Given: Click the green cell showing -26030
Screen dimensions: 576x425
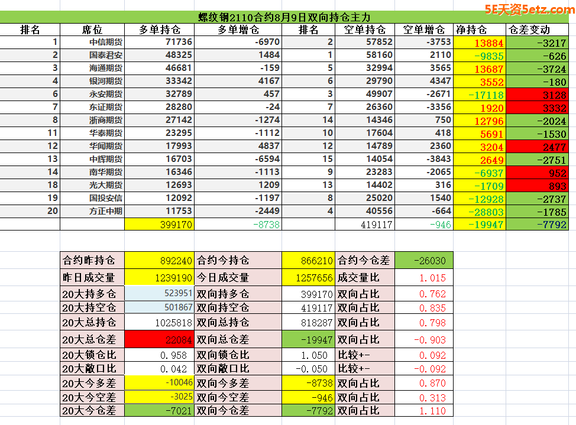Looking at the screenshot, I should point(423,260).
